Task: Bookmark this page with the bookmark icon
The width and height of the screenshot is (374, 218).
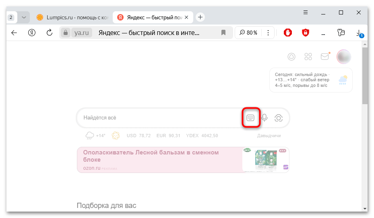Action: (x=223, y=33)
